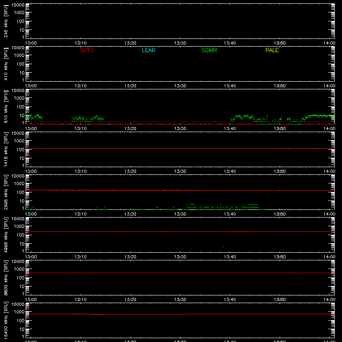The height and width of the screenshot is (342, 342).
Task: Select the 4995 MHz [SFU] axis title
Action: pyautogui.click(x=6, y=235)
